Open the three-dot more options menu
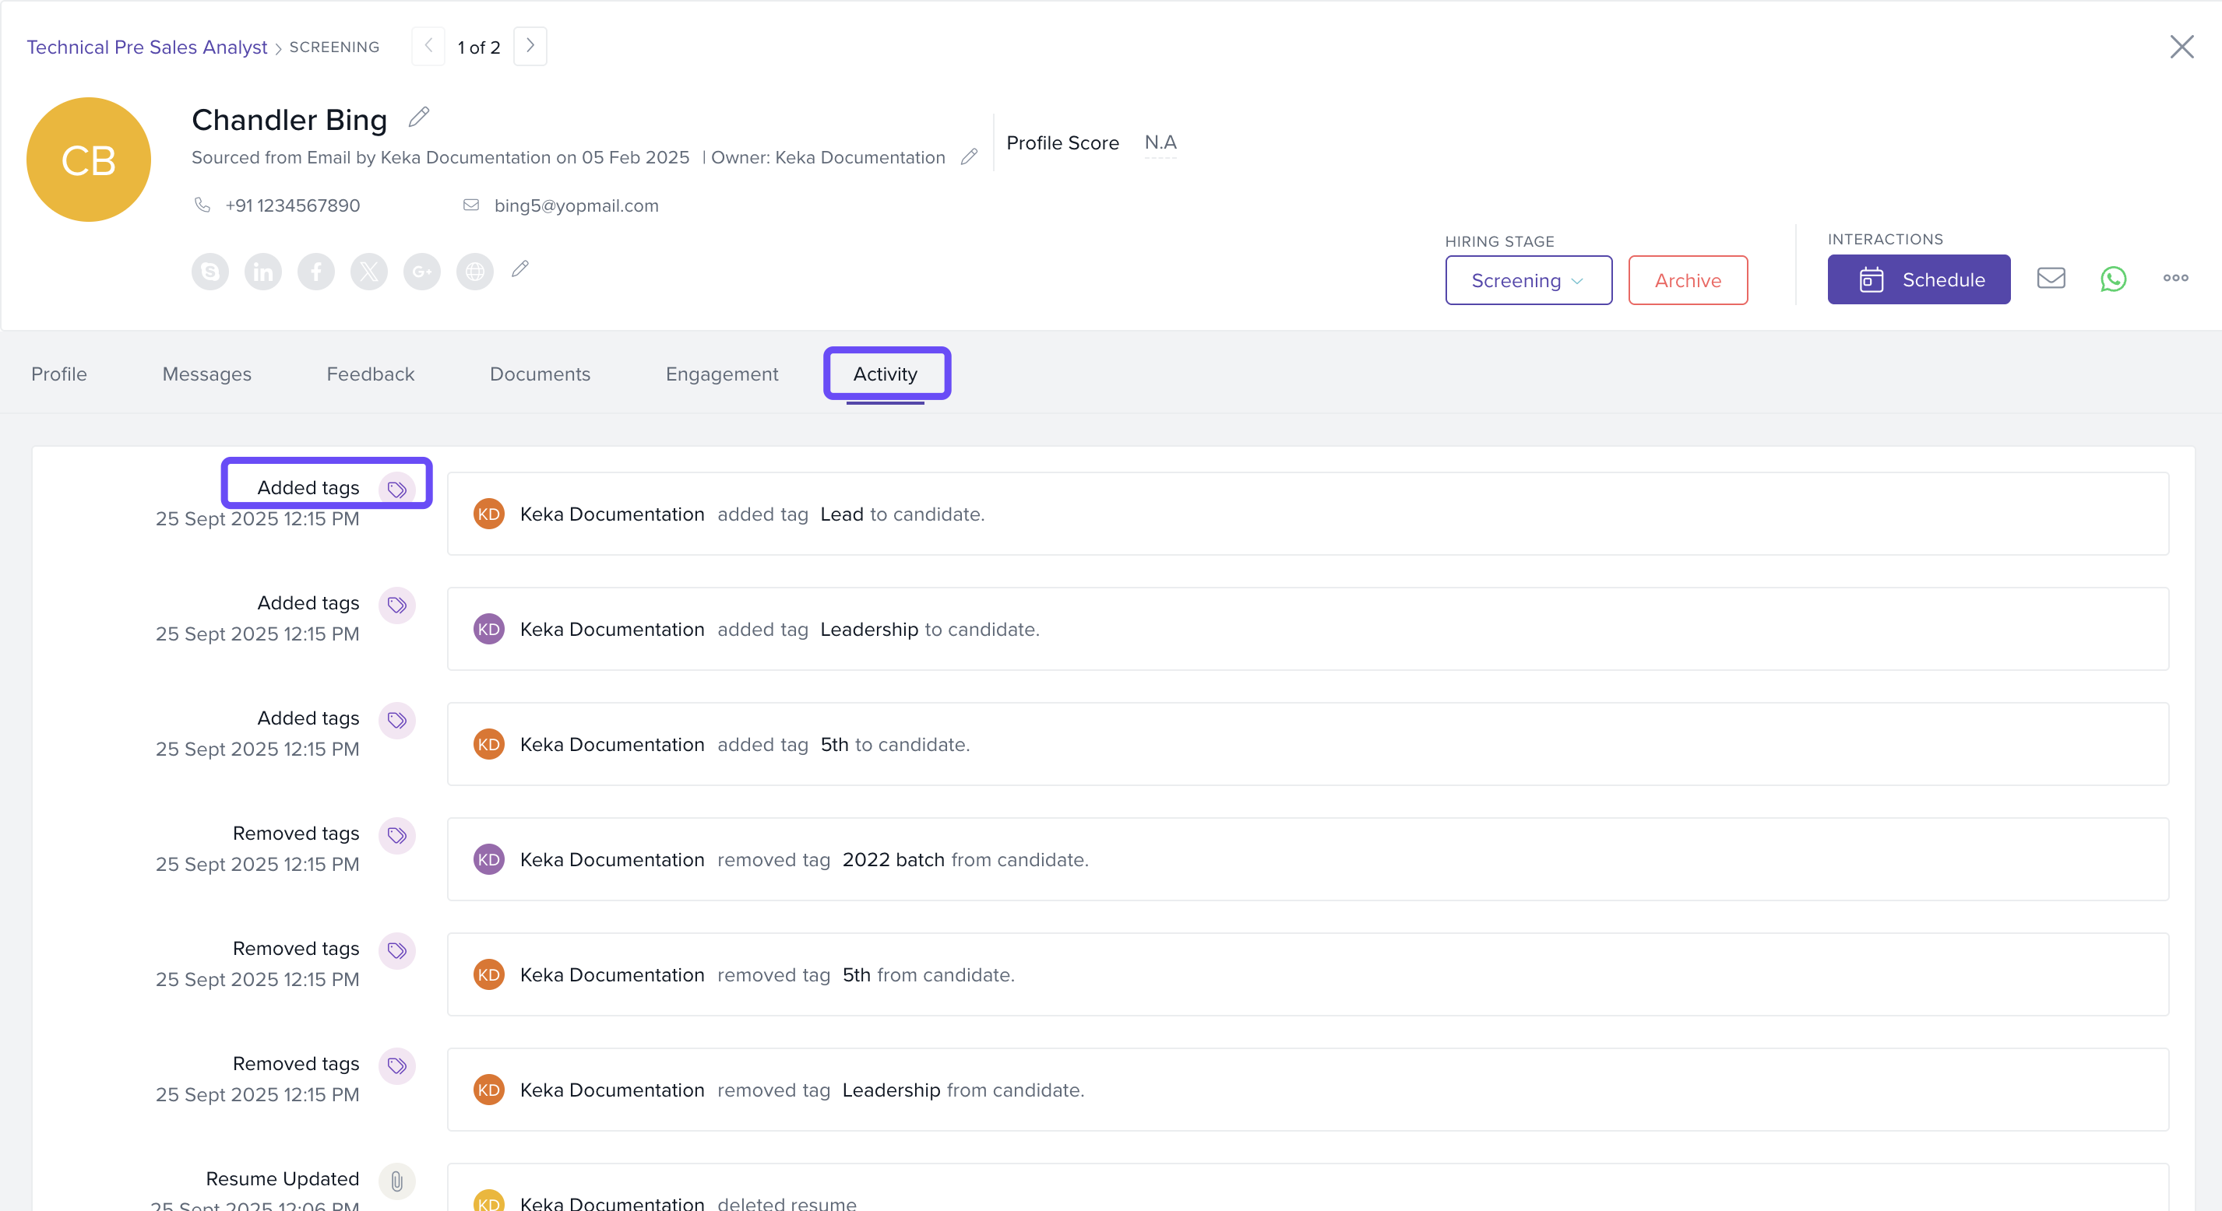This screenshot has width=2222, height=1211. tap(2174, 279)
